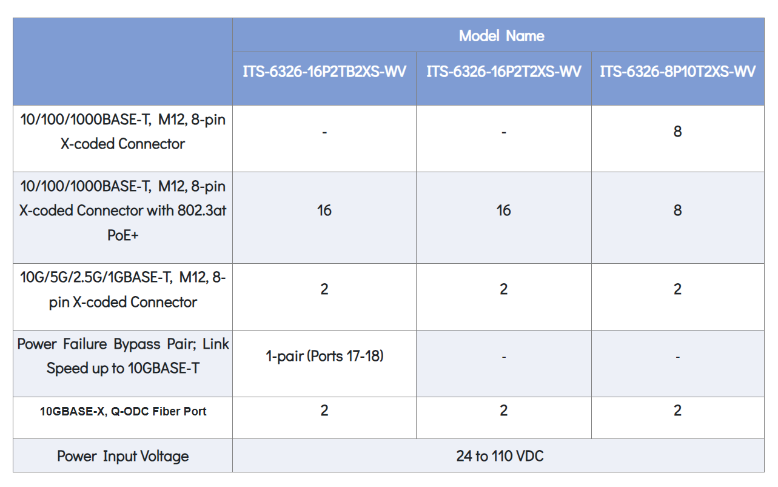
Task: Click the "10GBASE-X, Q-ODC Fiber Port" row label
Action: (122, 411)
